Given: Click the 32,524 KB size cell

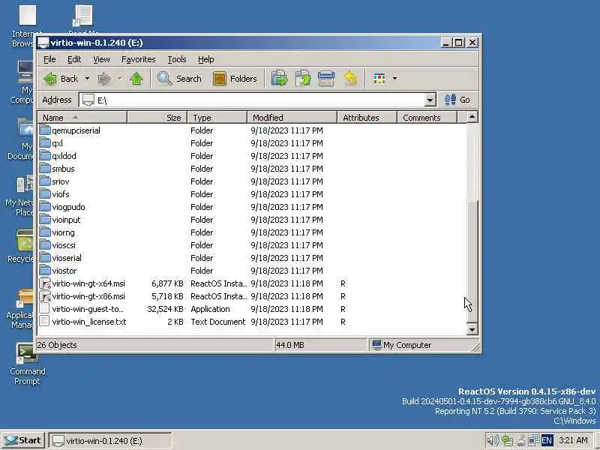Looking at the screenshot, I should pyautogui.click(x=165, y=309).
